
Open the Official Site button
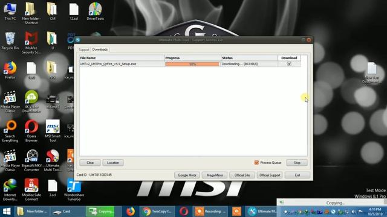(242, 175)
